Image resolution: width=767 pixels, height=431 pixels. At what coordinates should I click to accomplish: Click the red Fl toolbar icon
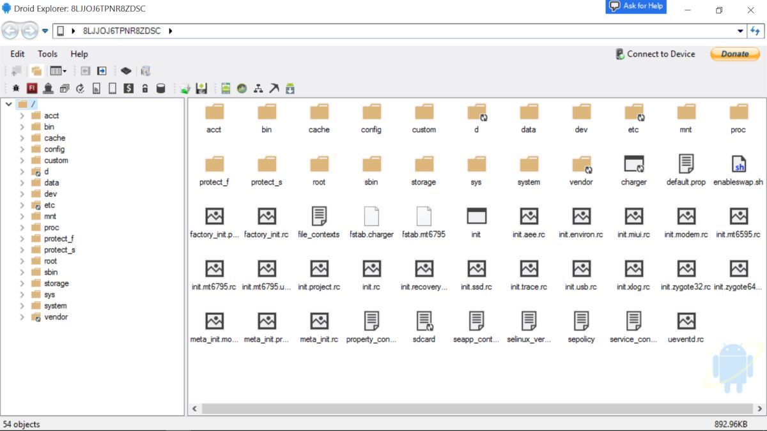pos(32,89)
